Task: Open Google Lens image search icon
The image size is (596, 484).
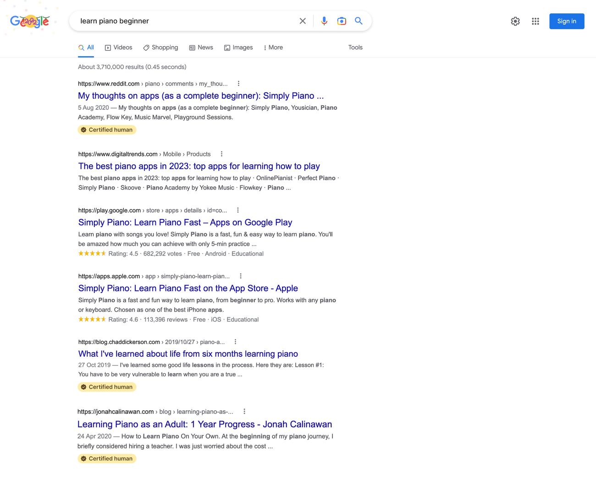Action: tap(341, 21)
